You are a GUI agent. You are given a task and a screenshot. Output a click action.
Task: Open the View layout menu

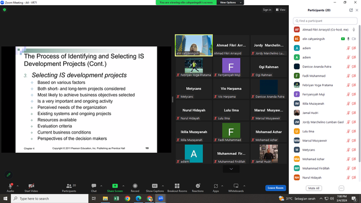point(281,10)
